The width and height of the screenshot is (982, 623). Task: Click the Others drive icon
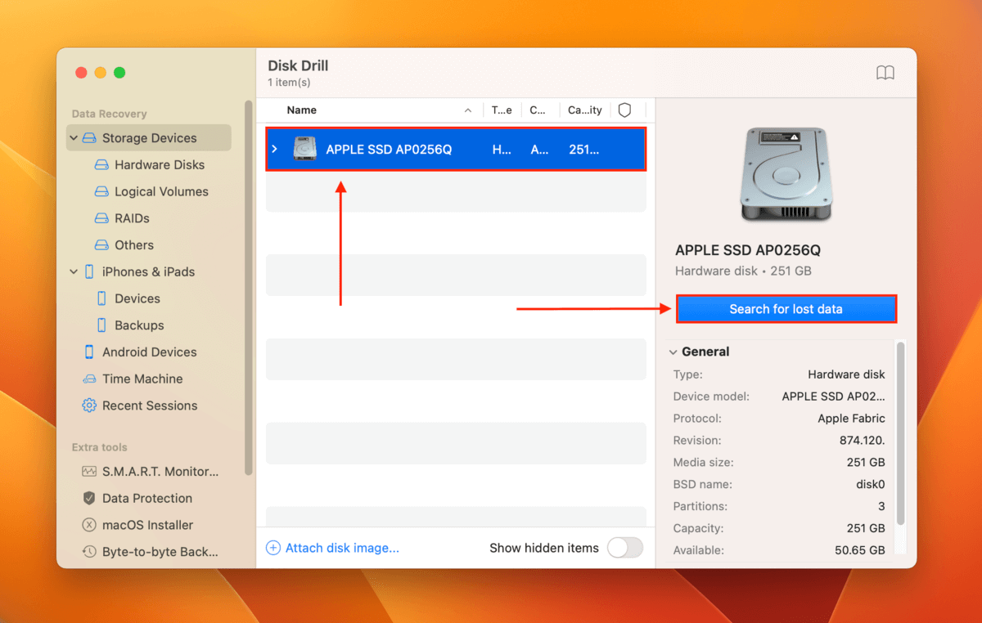point(101,245)
